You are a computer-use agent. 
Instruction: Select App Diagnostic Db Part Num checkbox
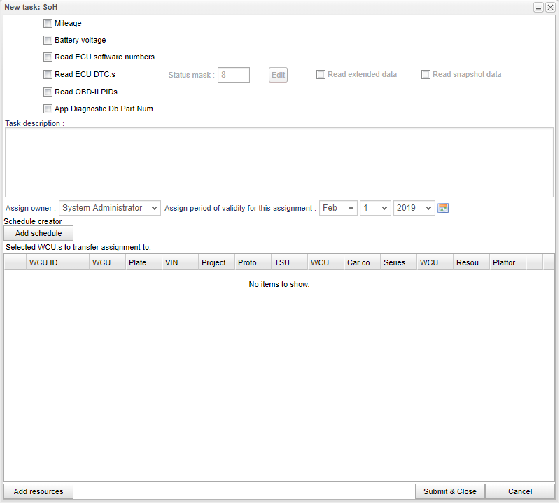48,109
